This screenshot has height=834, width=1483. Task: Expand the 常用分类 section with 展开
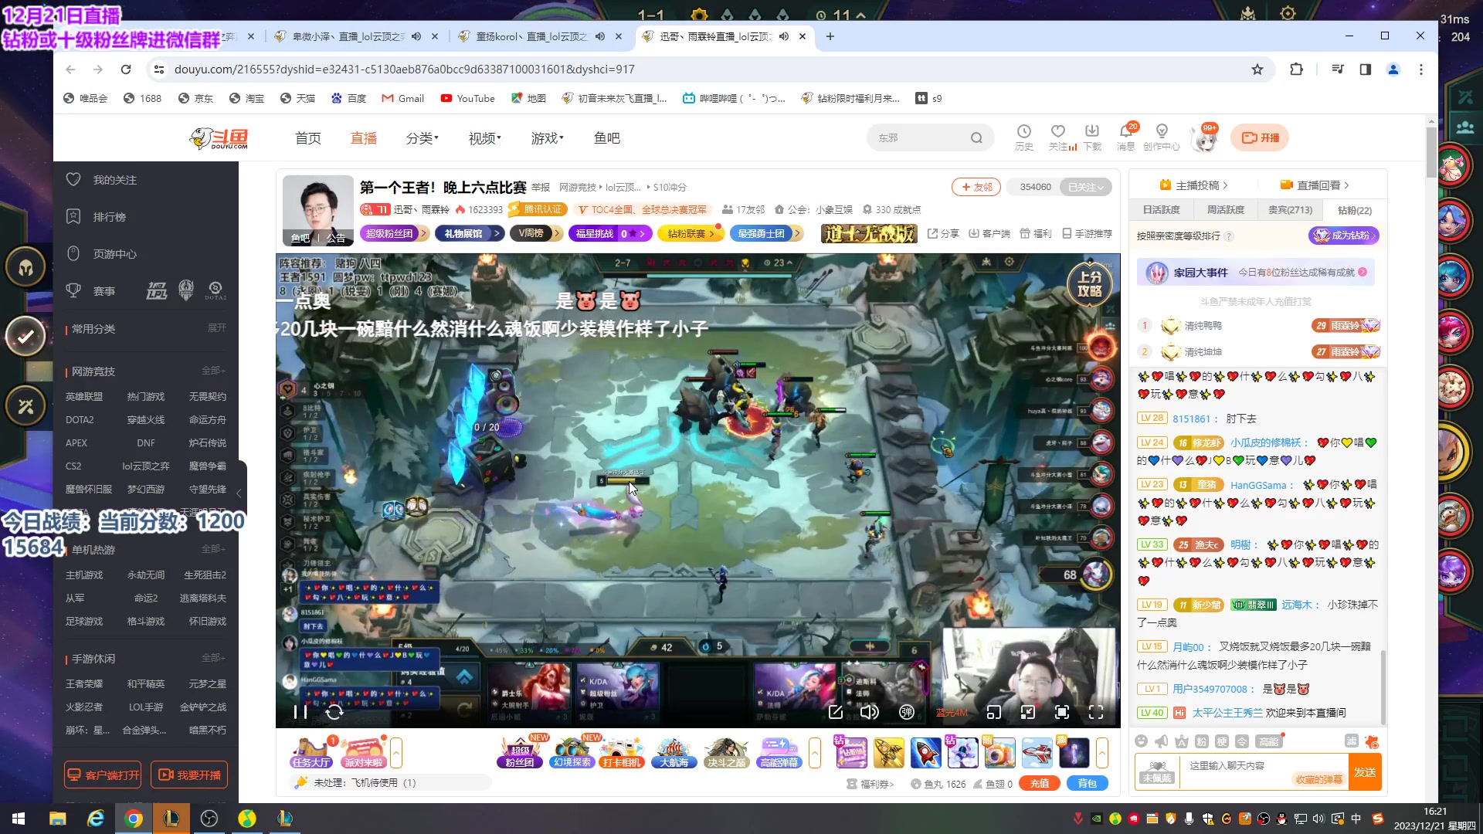(x=216, y=328)
